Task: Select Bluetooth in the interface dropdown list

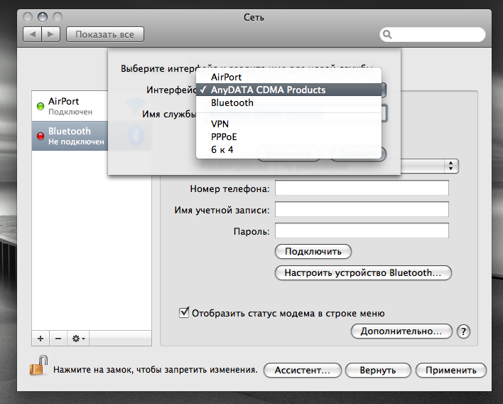Action: tap(232, 103)
